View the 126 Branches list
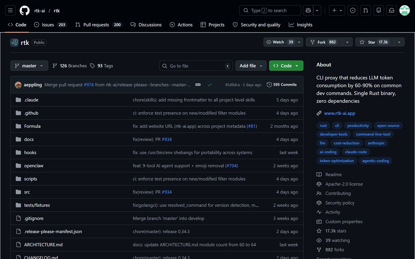The image size is (415, 259). (70, 66)
